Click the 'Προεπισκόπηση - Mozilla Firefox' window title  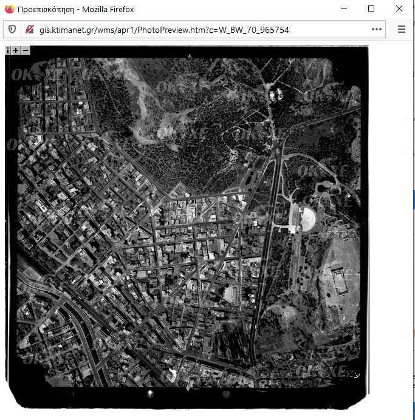click(76, 9)
